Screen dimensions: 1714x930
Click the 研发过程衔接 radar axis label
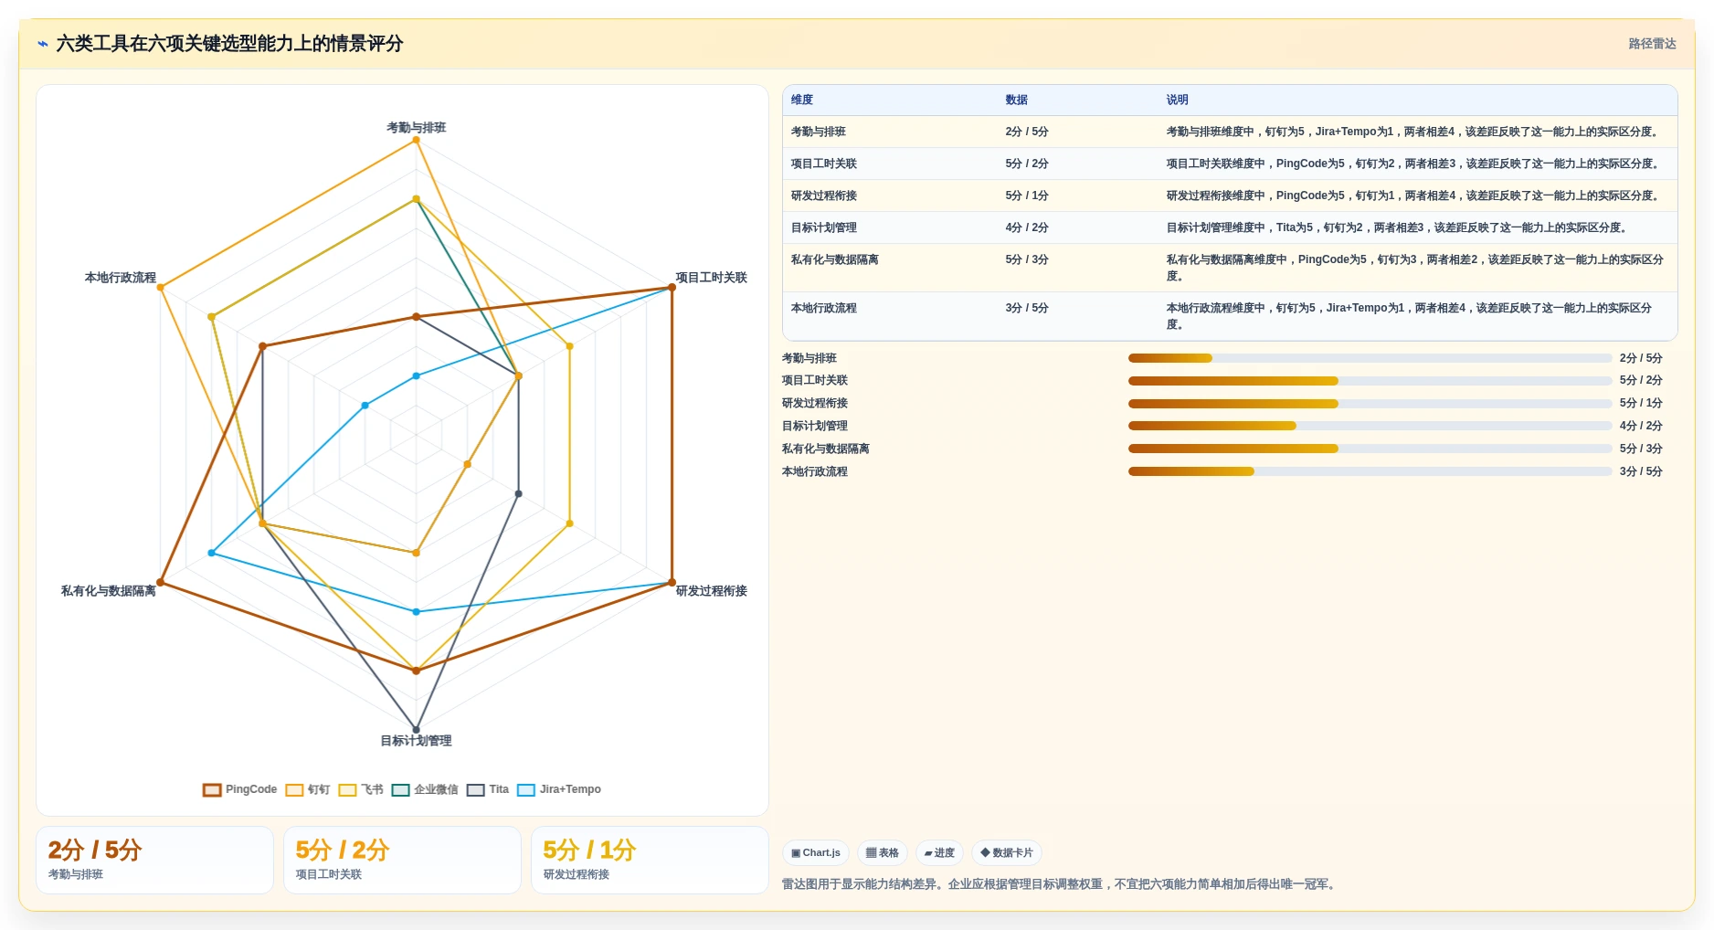pos(711,591)
